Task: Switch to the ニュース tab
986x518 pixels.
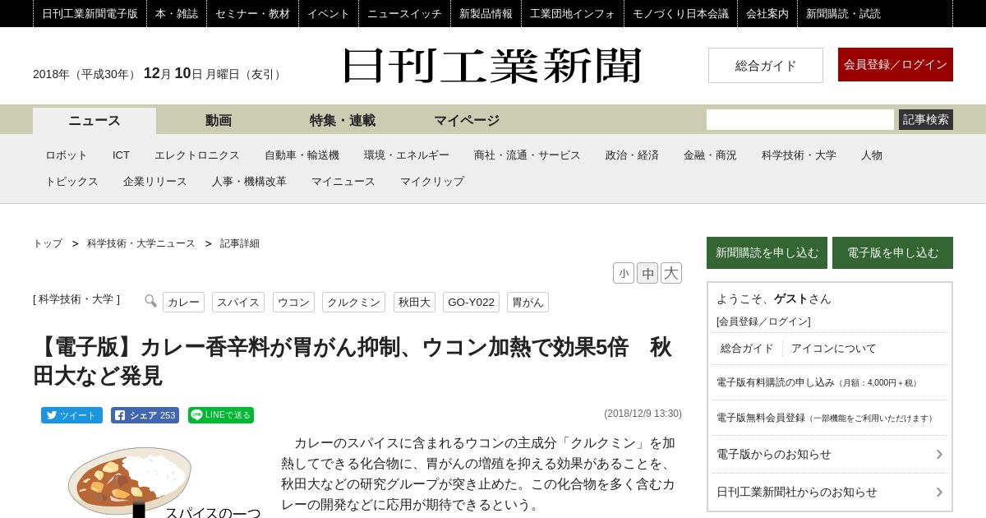Action: point(94,121)
